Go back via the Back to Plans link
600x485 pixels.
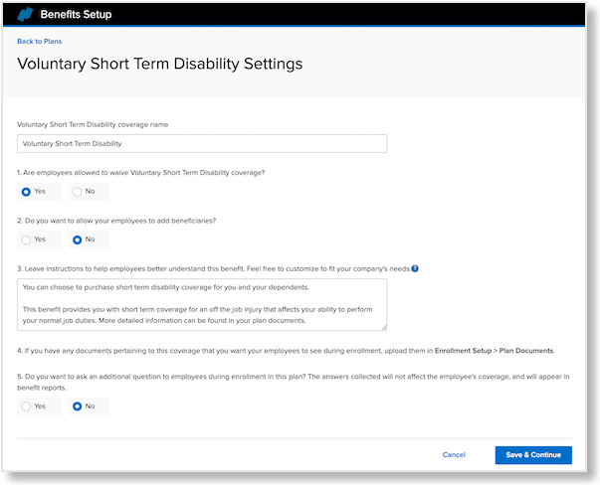click(40, 41)
